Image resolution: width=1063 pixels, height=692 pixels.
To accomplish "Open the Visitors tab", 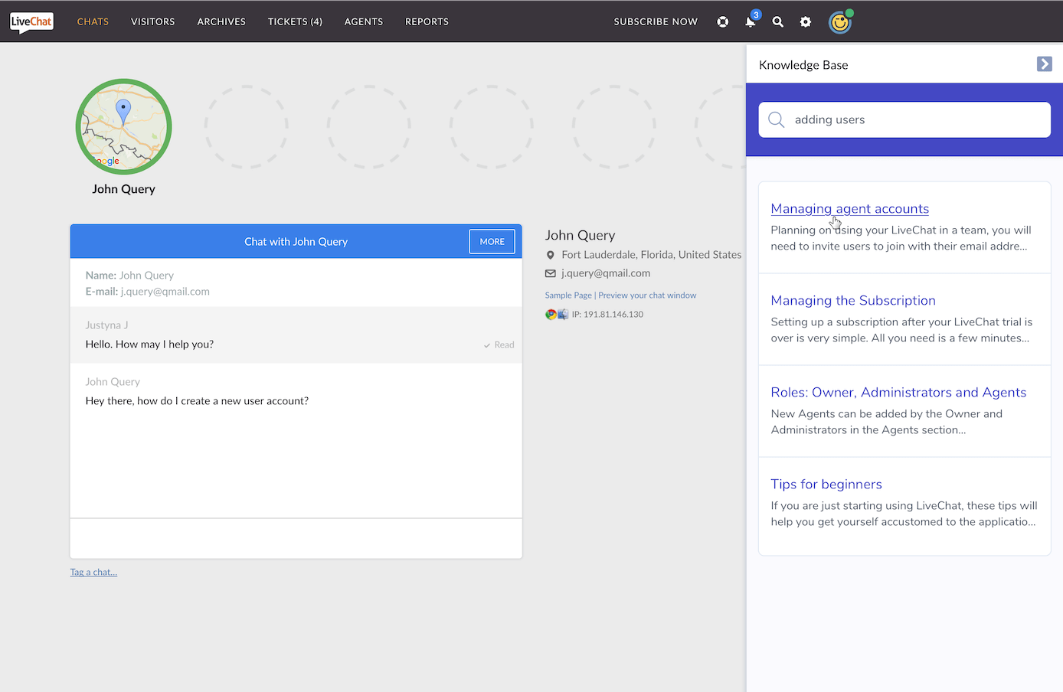I will 153,21.
